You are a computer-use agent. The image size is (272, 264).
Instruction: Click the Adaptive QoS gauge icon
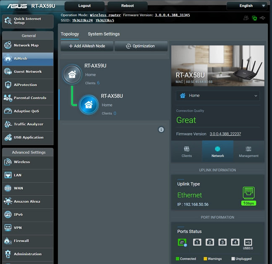point(8,111)
